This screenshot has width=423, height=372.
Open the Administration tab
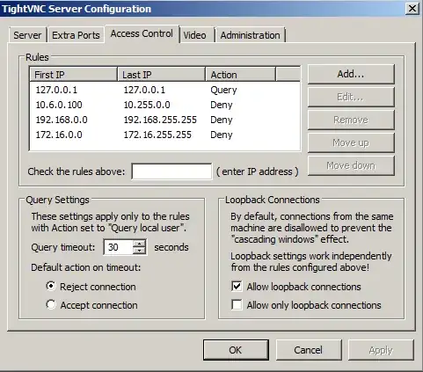coord(250,35)
